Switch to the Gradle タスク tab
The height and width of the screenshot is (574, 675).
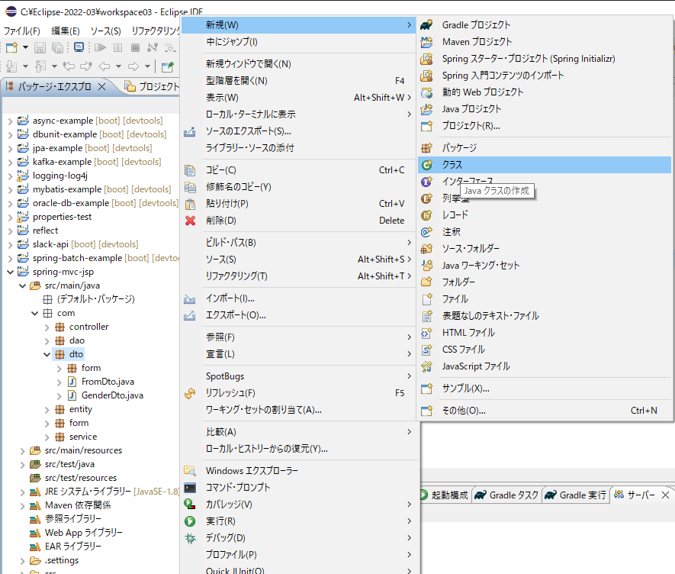[x=506, y=495]
